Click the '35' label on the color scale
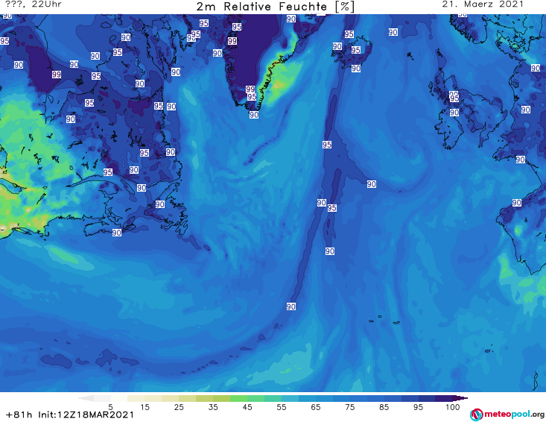Viewport: 546px width, 422px height. click(x=213, y=407)
